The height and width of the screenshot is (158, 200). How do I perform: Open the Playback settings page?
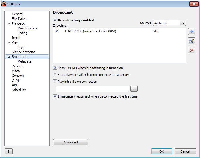pyautogui.click(x=18, y=23)
